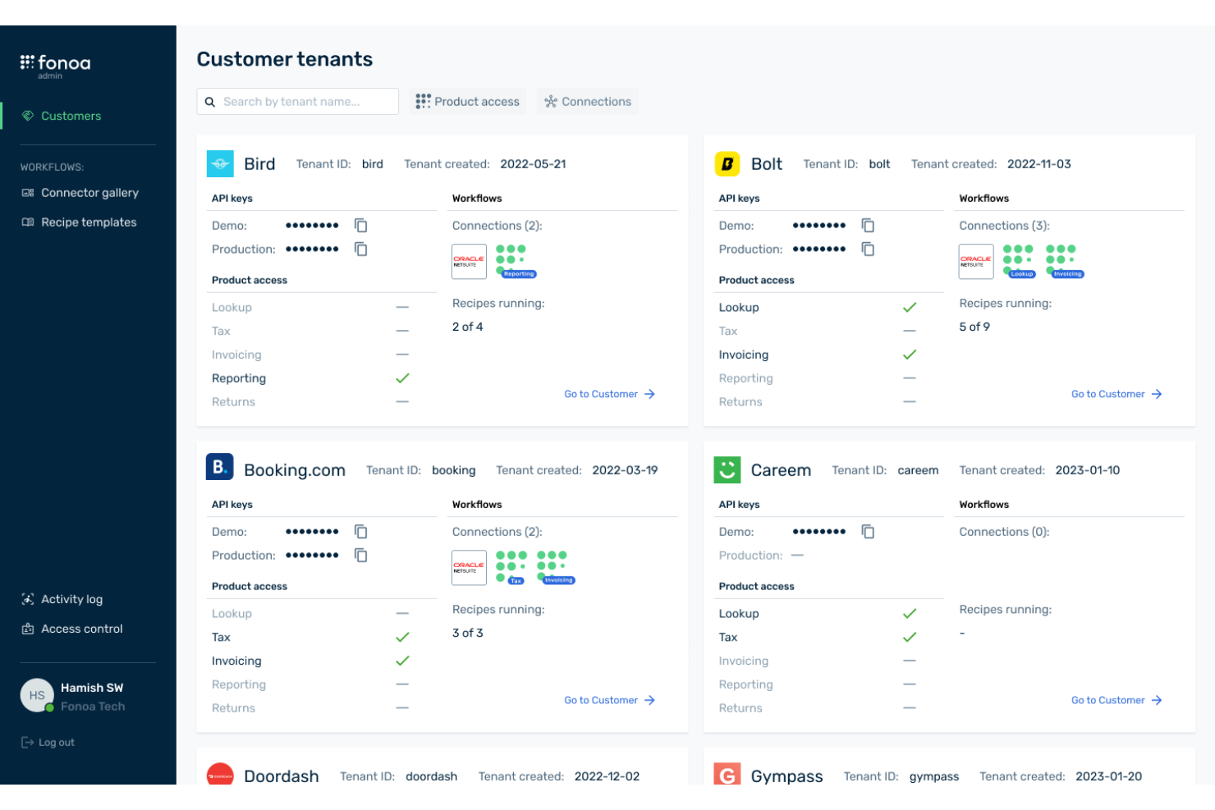Click the Gympass tenant name
Viewport: 1215px width, 810px height.
(786, 776)
